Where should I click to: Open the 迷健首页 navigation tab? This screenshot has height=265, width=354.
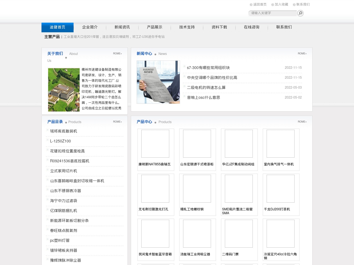click(x=58, y=27)
